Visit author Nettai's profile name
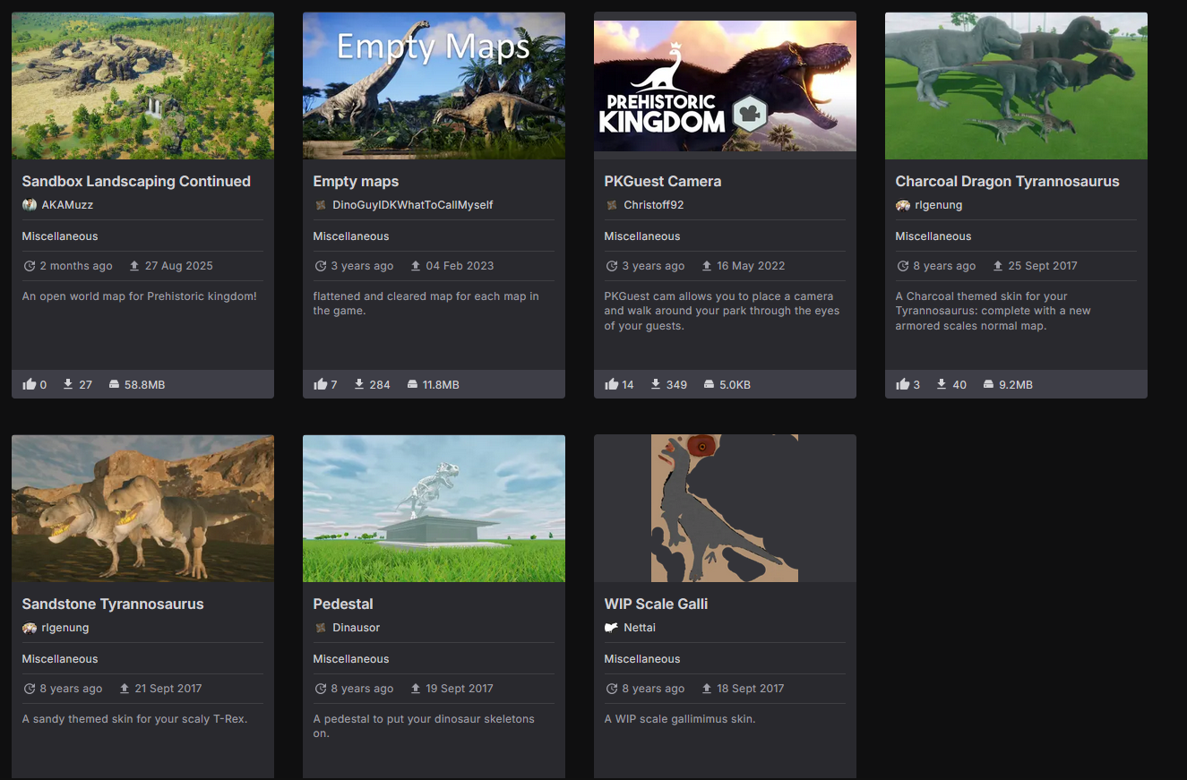 640,628
